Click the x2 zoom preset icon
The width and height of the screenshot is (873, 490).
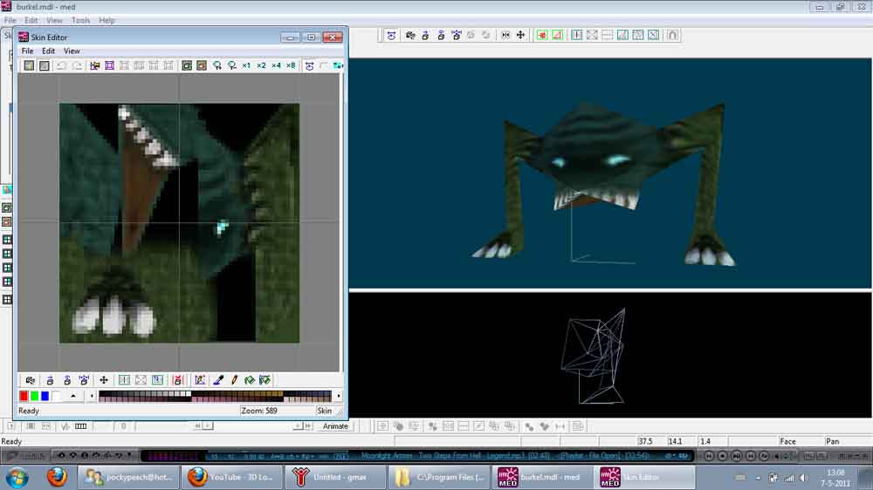pyautogui.click(x=261, y=65)
